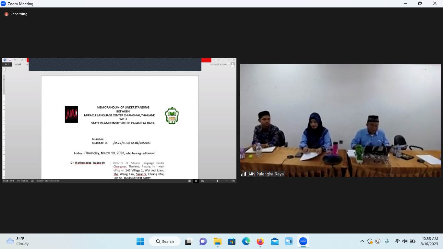Click the proofing errors icon in the status bar

coord(32,181)
